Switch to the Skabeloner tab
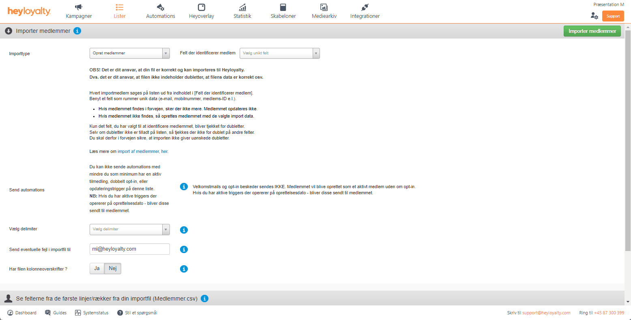This screenshot has width=631, height=320. (x=283, y=11)
